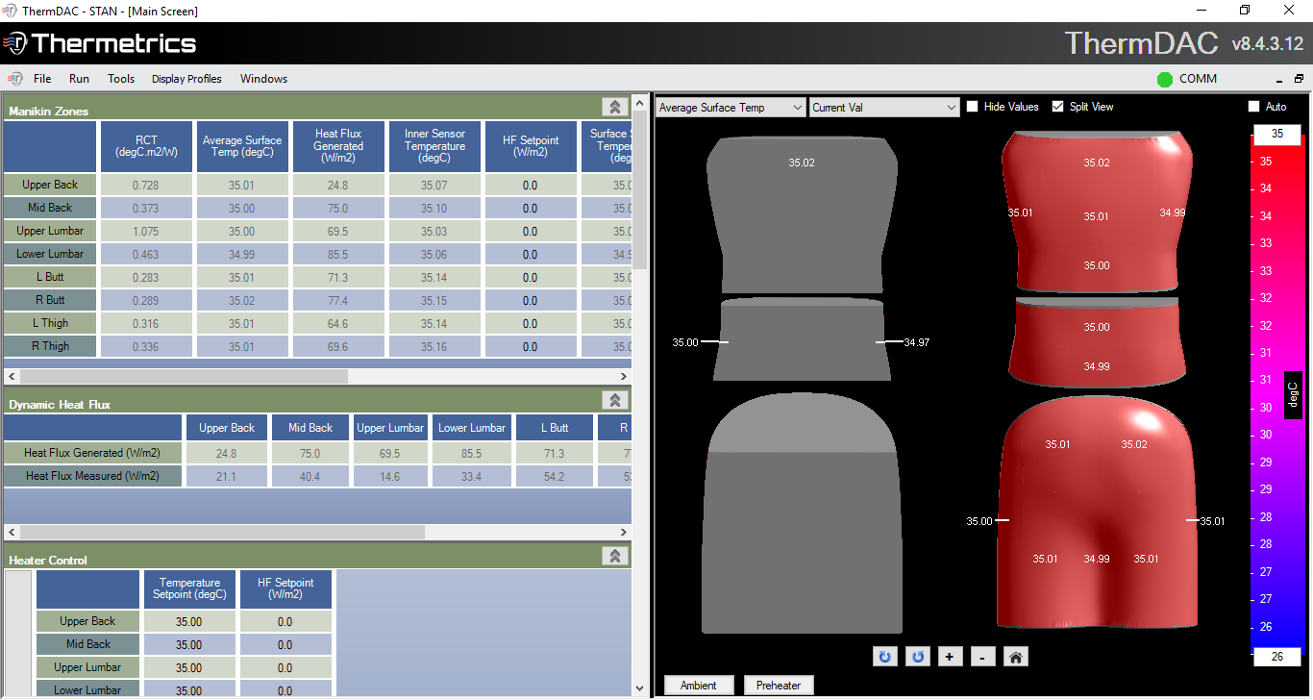Click the R Butt row header
Screen dimensions: 1313x700
(50, 300)
